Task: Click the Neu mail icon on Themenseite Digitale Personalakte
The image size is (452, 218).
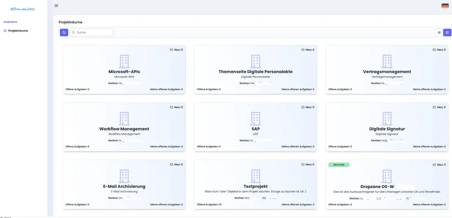Action: pos(303,50)
